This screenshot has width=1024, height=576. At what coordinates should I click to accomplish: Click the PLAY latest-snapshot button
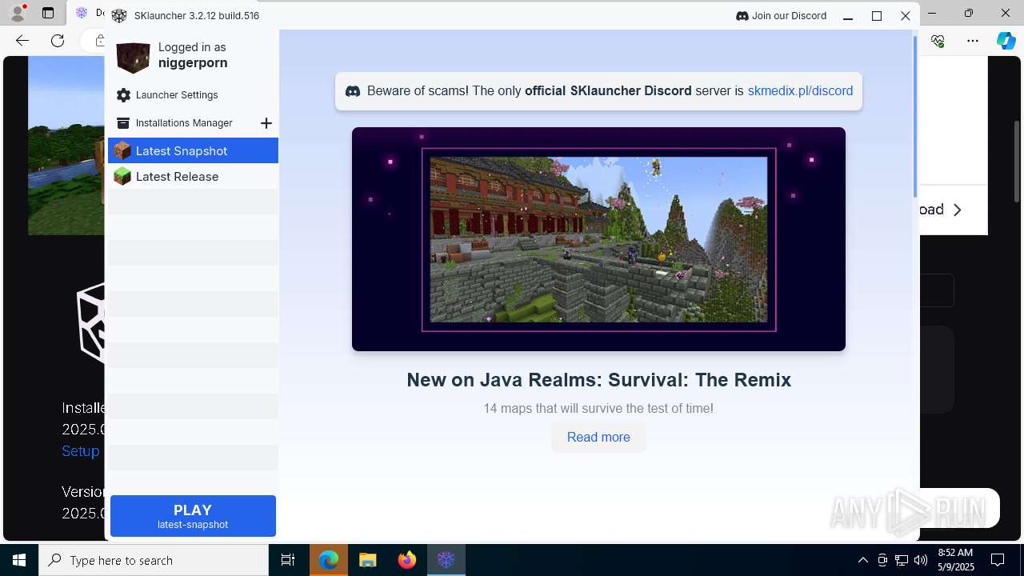(x=193, y=516)
